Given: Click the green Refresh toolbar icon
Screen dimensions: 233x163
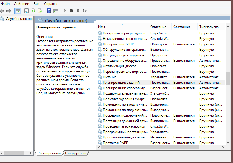Looking at the screenshot, I should pos(33,11).
